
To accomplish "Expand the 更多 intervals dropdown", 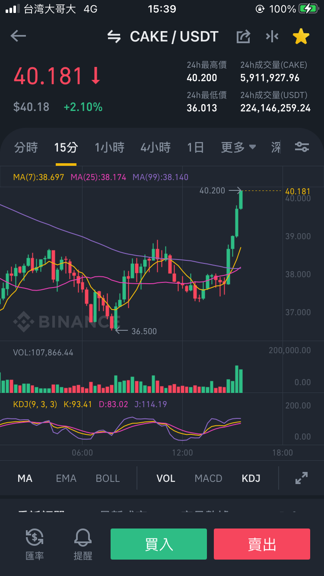I will click(238, 148).
